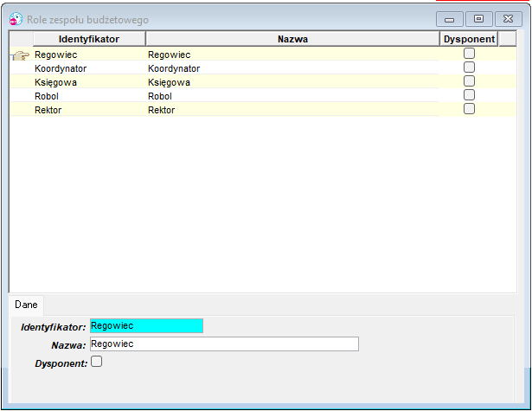Click the application icon in title bar
This screenshot has height=411, width=532.
point(16,19)
